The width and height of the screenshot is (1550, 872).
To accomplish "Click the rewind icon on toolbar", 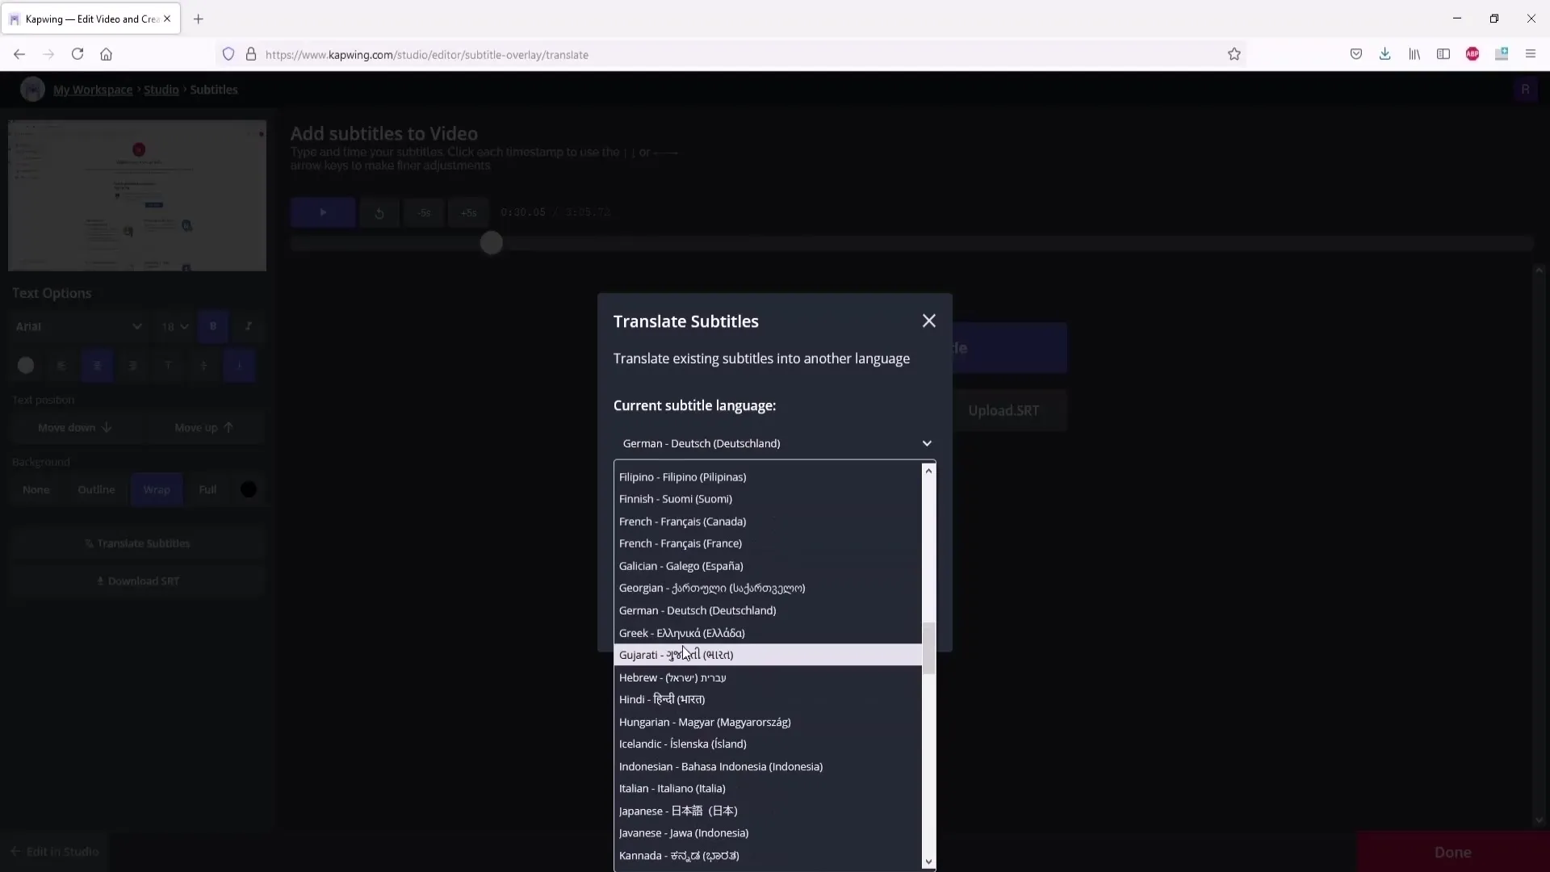I will 380,212.
